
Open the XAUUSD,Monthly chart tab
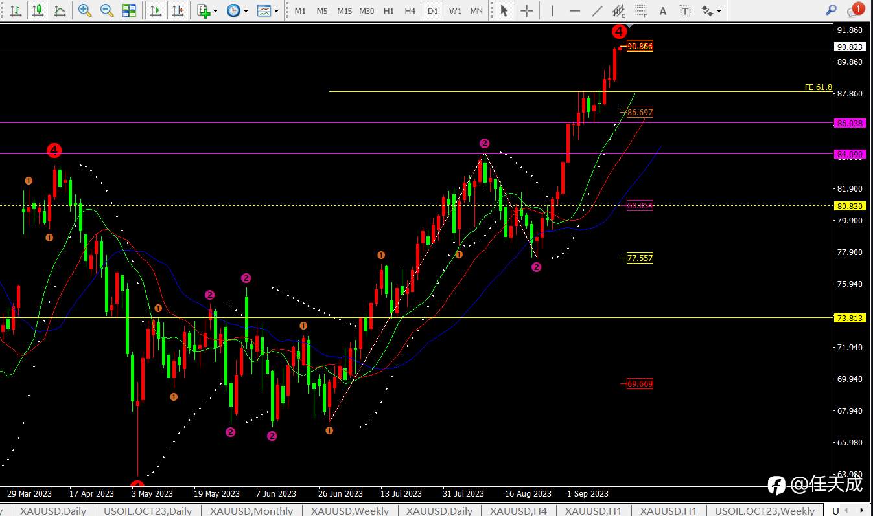(251, 510)
